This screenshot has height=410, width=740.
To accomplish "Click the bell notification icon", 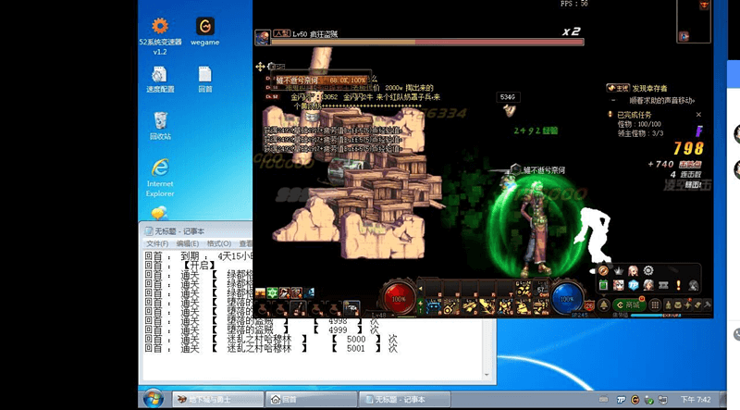I will tap(604, 305).
